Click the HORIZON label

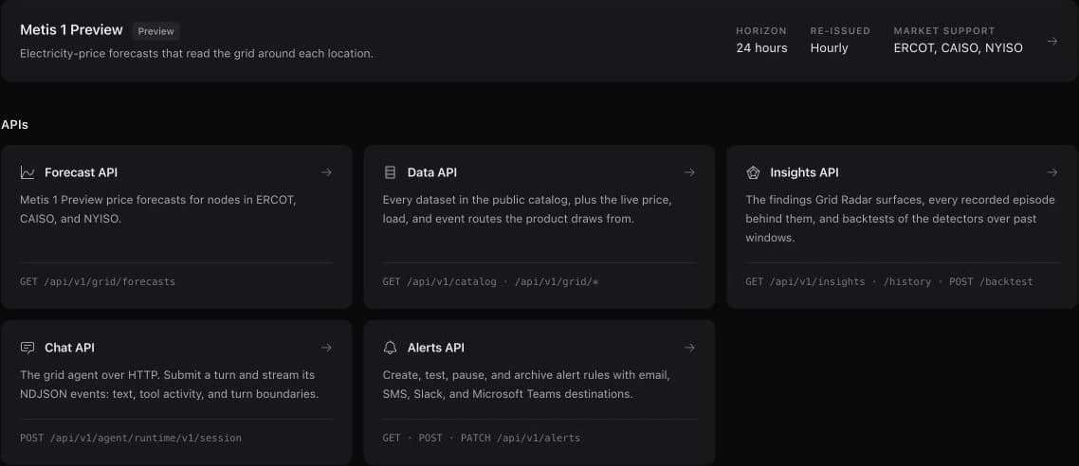[x=761, y=31]
